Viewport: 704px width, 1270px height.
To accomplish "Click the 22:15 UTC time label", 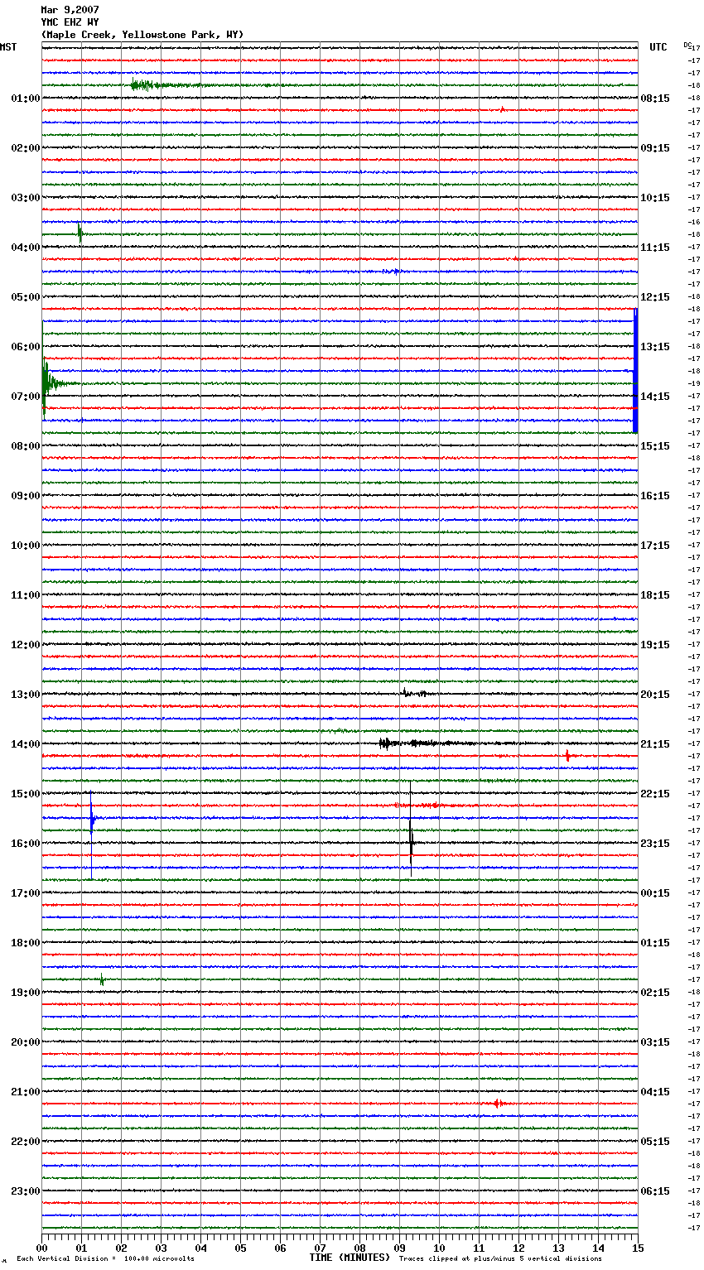I will pyautogui.click(x=655, y=794).
